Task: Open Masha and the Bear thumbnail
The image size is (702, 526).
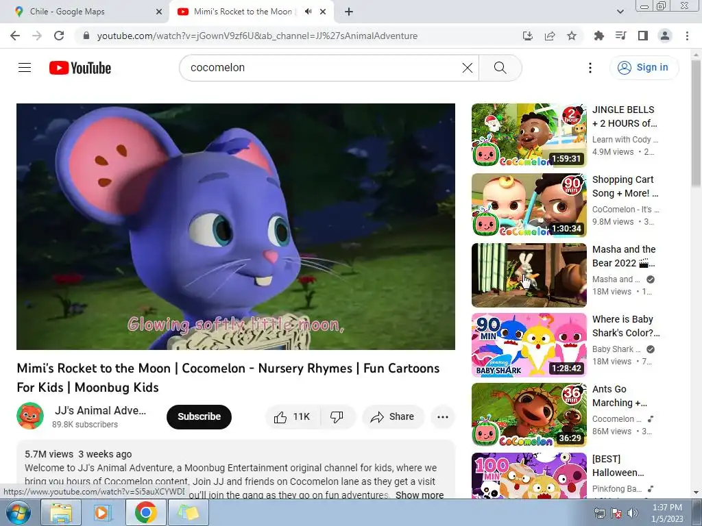Action: (529, 275)
